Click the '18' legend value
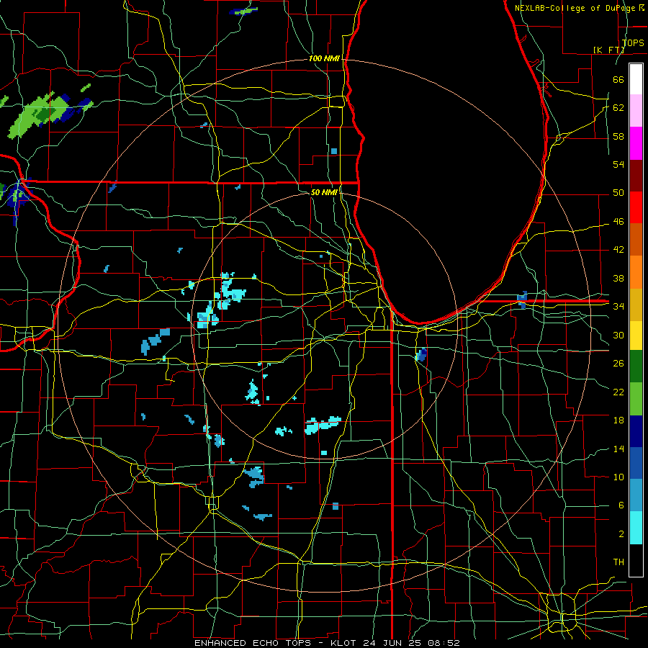 (618, 420)
